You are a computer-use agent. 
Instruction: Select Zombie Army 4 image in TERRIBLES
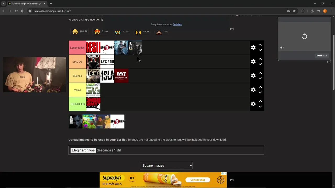(x=93, y=104)
